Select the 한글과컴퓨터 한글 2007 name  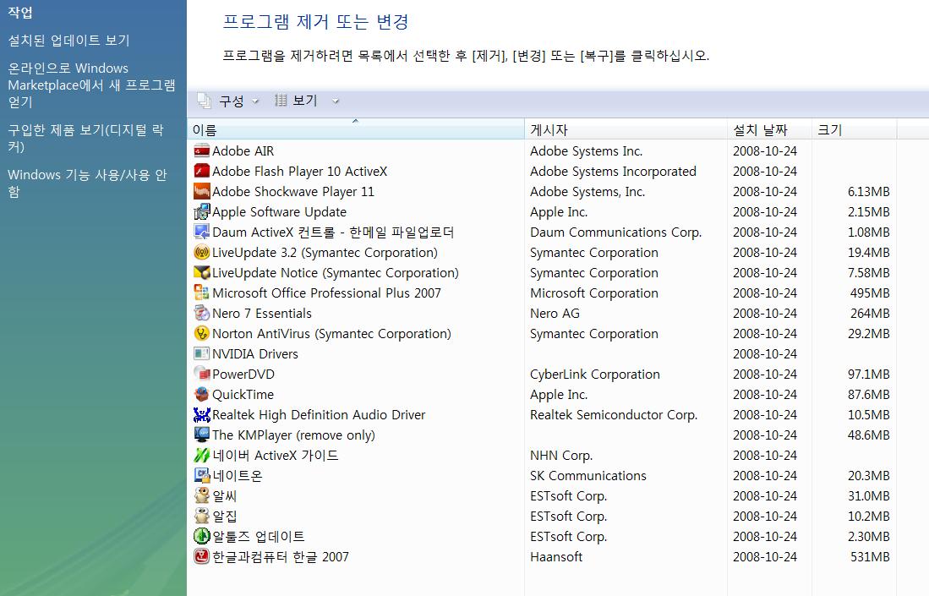click(x=281, y=556)
